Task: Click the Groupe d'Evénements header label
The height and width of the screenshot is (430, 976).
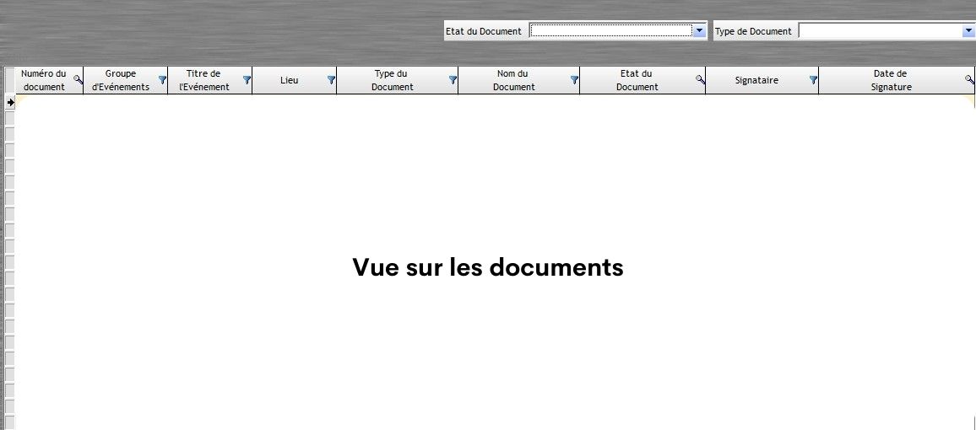Action: 120,80
